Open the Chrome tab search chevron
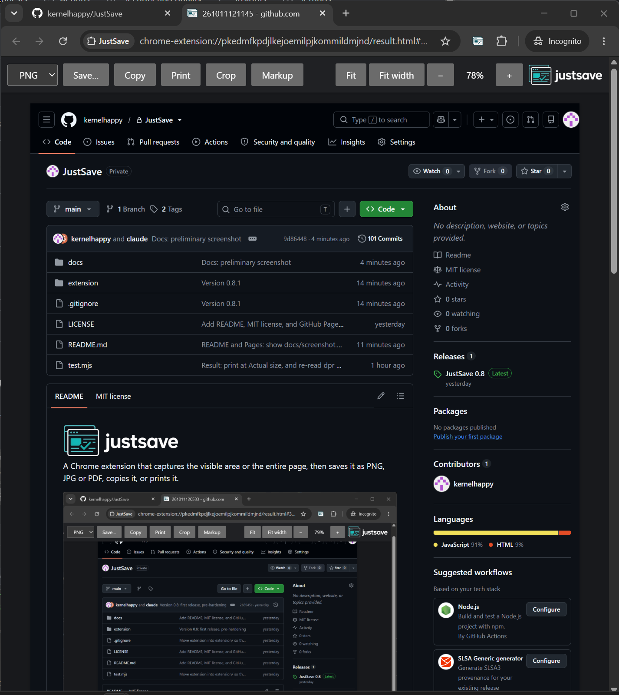619x695 pixels. (x=14, y=13)
